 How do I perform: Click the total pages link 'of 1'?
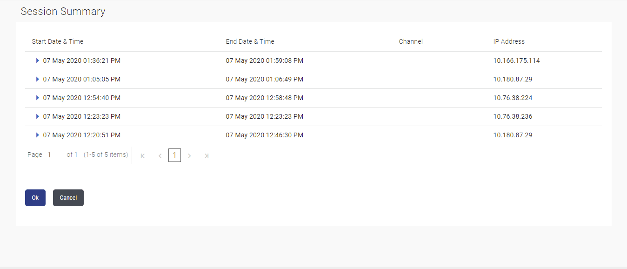(72, 155)
